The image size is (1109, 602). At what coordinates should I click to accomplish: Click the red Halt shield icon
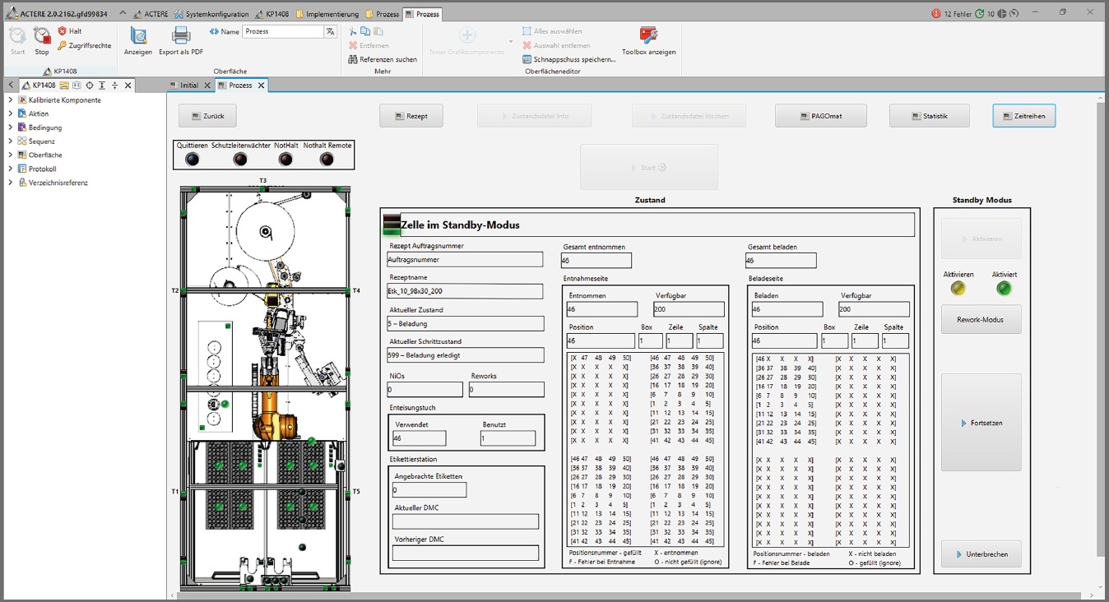[x=63, y=31]
